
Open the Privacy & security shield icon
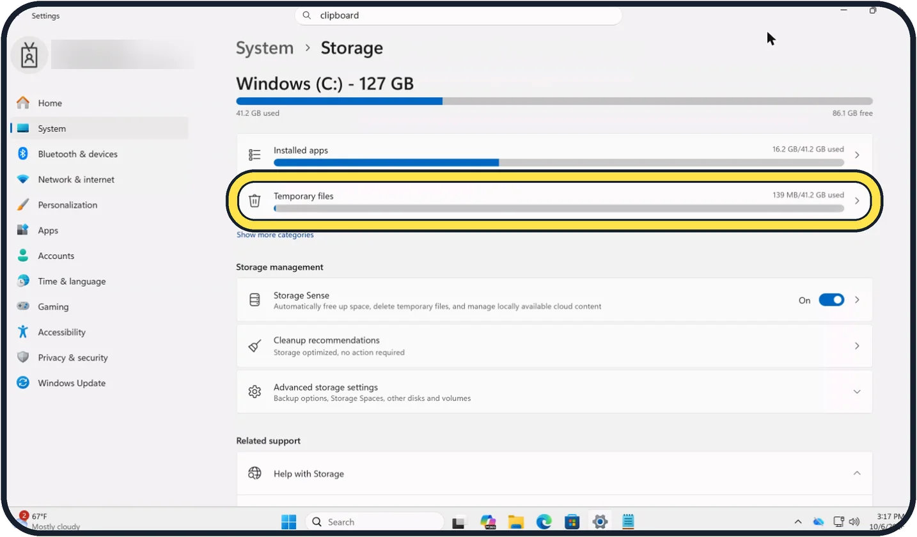(23, 357)
